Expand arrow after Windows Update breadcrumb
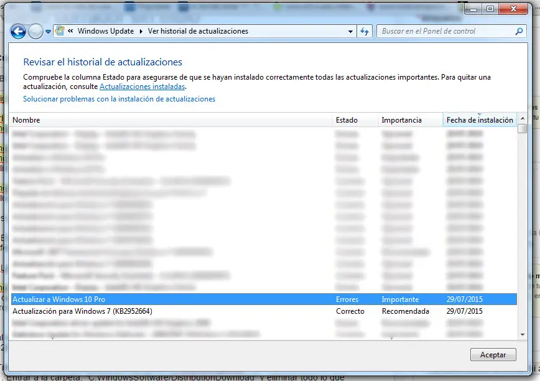The width and height of the screenshot is (540, 381). click(141, 31)
